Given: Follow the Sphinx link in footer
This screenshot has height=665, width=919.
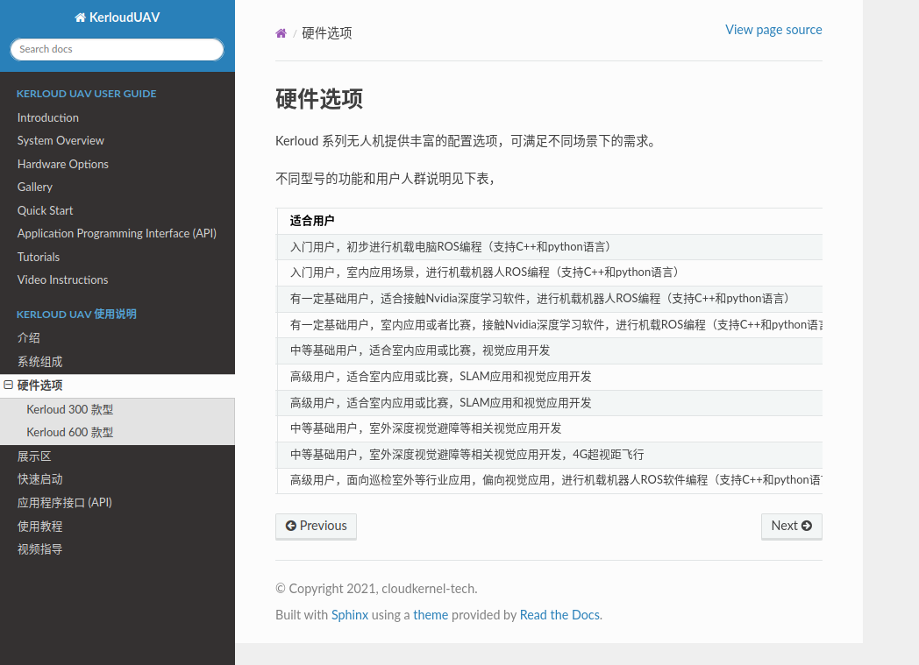Looking at the screenshot, I should tap(349, 615).
